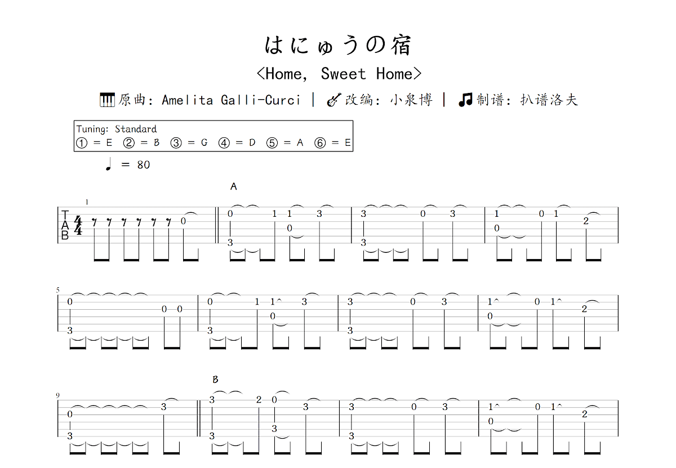Viewport: 676px width, 468px height.
Task: Select measure number 5
Action: point(57,290)
